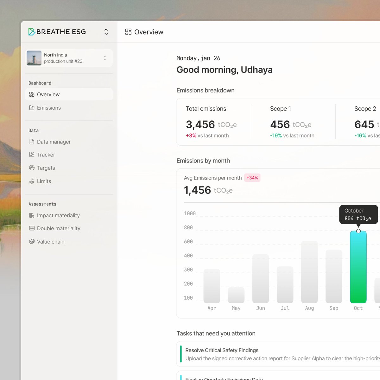Screen dimensions: 380x380
Task: Click the Impact materiality books icon
Action: click(32, 215)
